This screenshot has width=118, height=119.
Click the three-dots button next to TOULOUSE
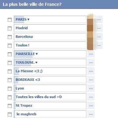[x=91, y=62]
